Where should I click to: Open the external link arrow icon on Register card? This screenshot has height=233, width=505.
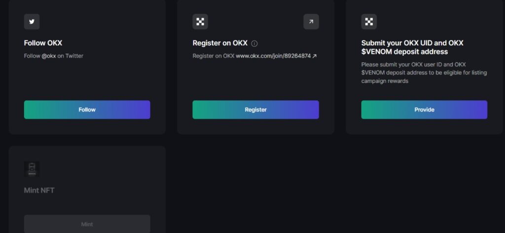coord(311,22)
